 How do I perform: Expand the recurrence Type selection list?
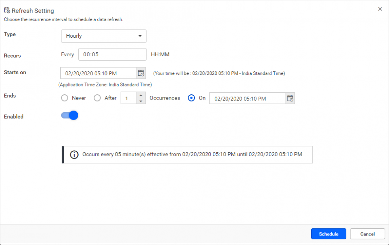pyautogui.click(x=104, y=36)
